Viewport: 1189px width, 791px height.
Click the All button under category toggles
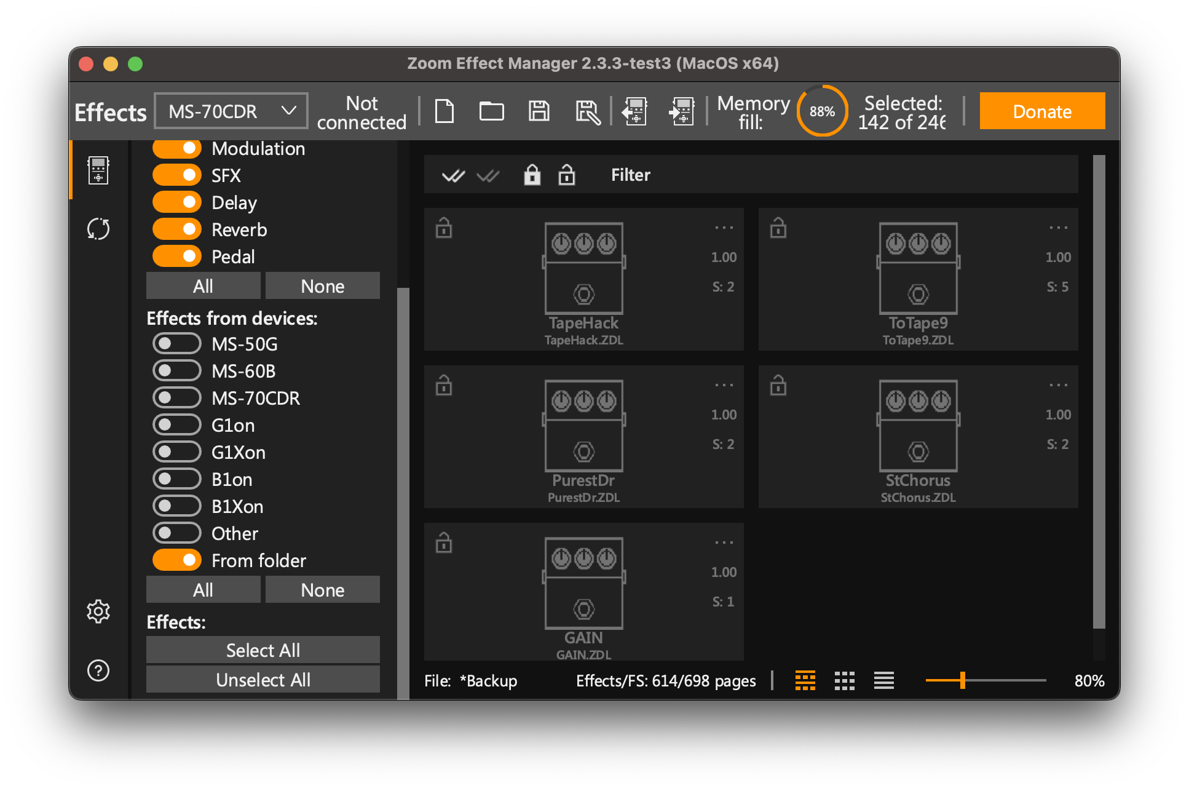[x=203, y=286]
